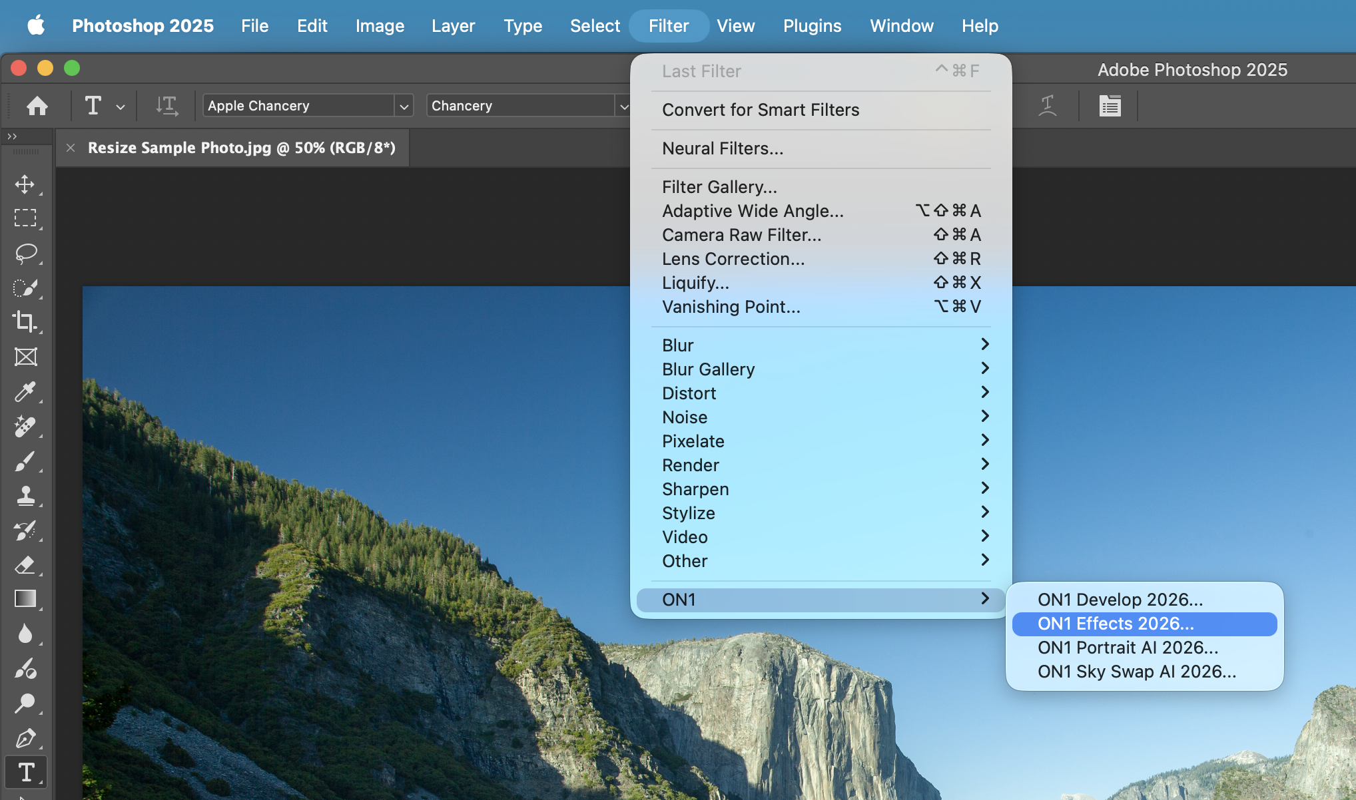
Task: Select the Move tool
Action: coord(25,184)
